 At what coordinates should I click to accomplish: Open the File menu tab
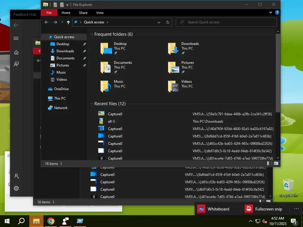tap(49, 12)
